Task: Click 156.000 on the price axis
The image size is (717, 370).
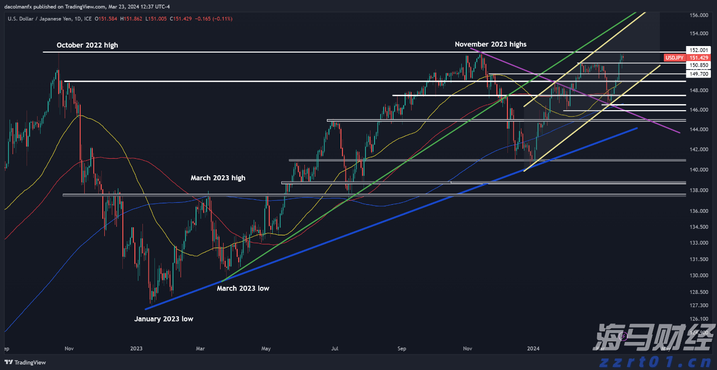Action: [x=698, y=15]
